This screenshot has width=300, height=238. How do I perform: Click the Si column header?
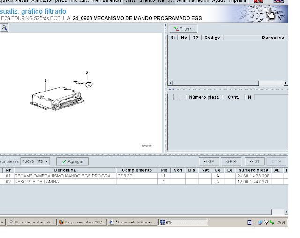(173, 38)
